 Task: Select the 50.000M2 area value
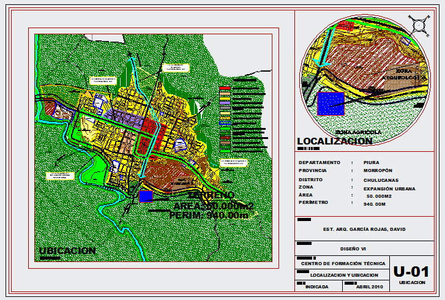(380, 195)
